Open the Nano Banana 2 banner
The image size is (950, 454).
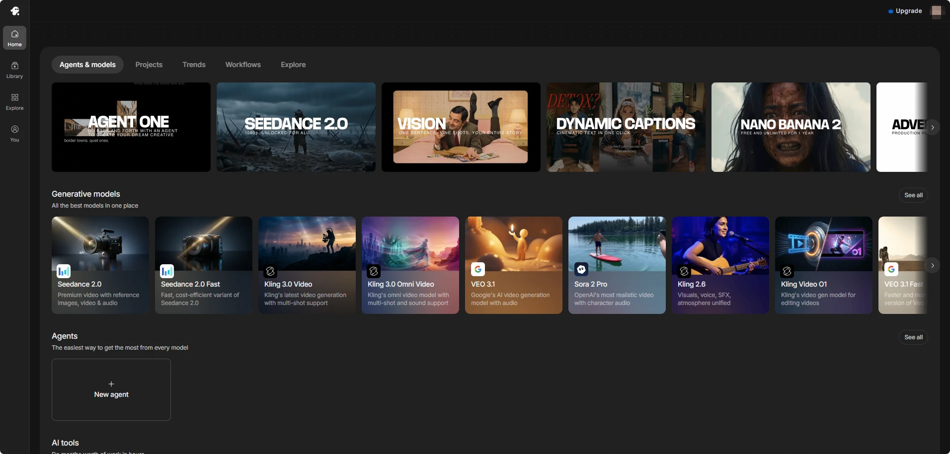click(x=791, y=127)
